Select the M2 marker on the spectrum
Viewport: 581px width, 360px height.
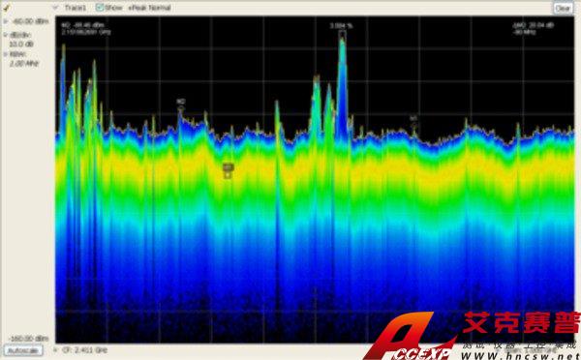pos(181,105)
